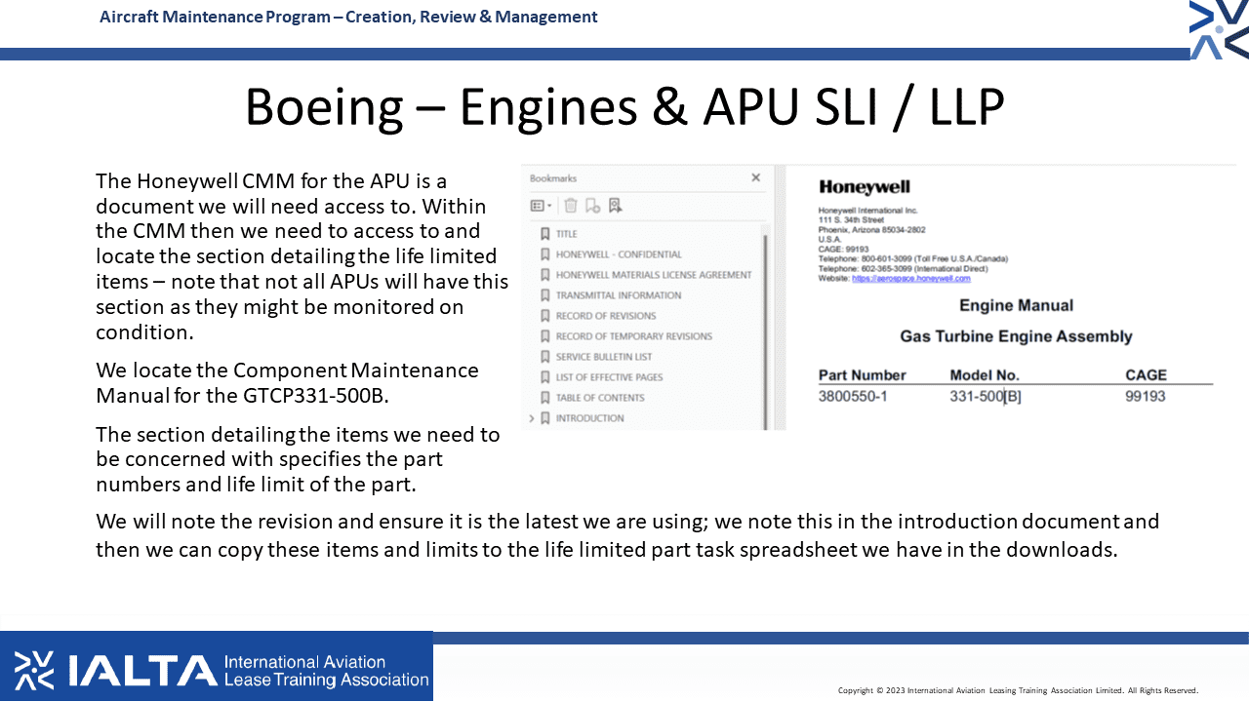This screenshot has height=702, width=1249.
Task: Go to the TRANSMITTAL INFORMATION bookmark
Action: click(x=619, y=295)
